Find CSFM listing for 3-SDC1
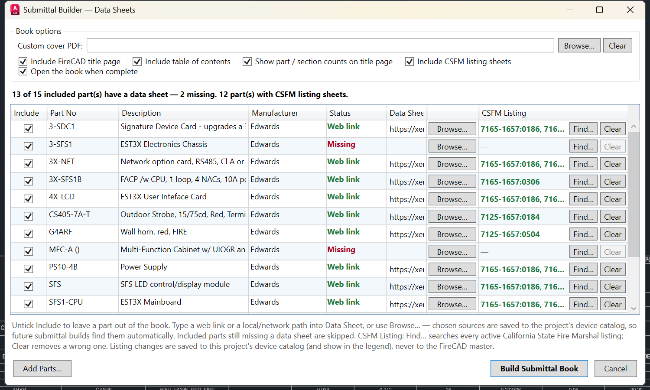This screenshot has width=650, height=390. coord(583,129)
